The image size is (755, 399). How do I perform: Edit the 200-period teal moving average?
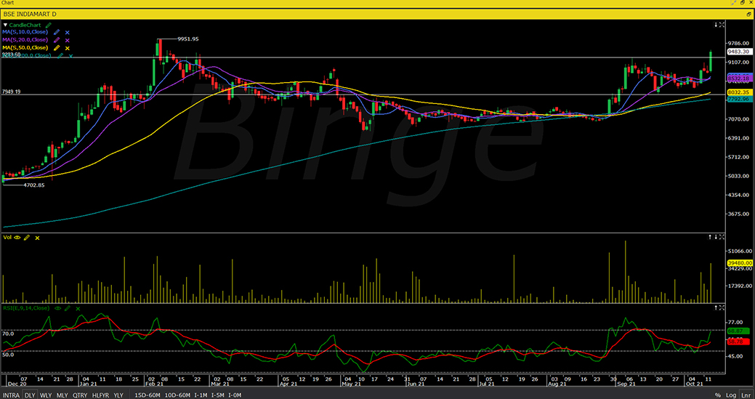60,56
